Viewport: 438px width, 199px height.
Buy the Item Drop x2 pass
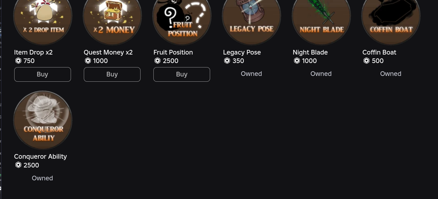[x=42, y=74]
